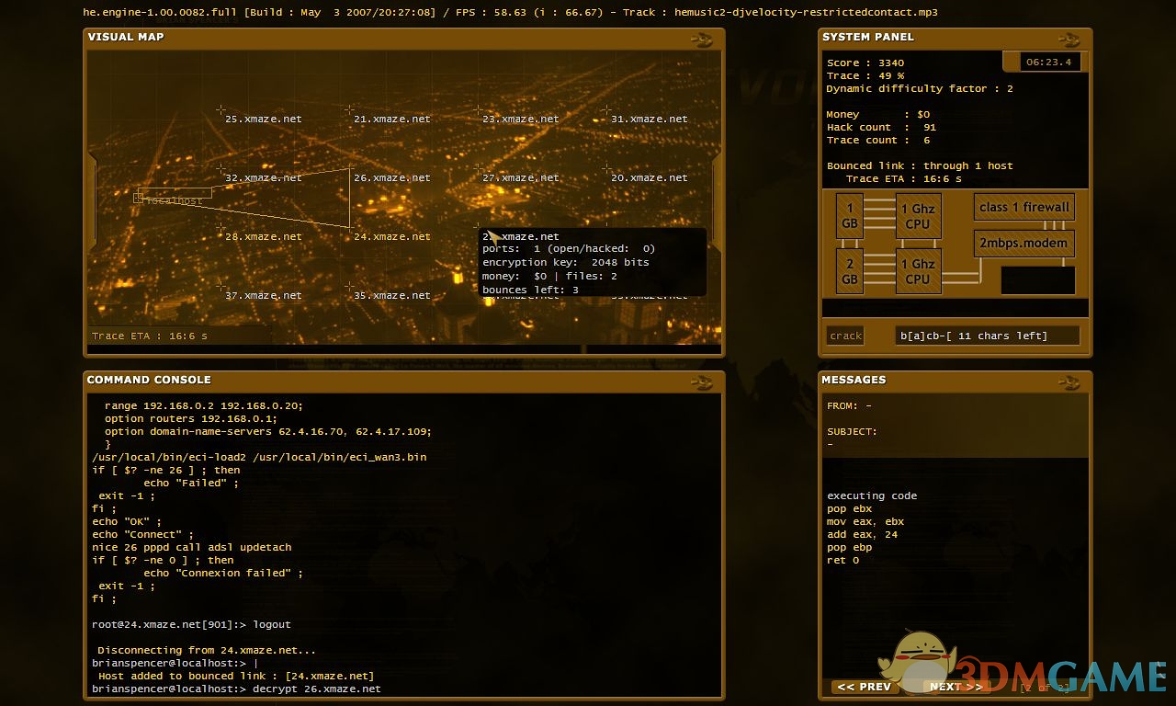The image size is (1176, 706).
Task: Click the upper 1 Ghz CPU chip
Action: click(x=918, y=217)
